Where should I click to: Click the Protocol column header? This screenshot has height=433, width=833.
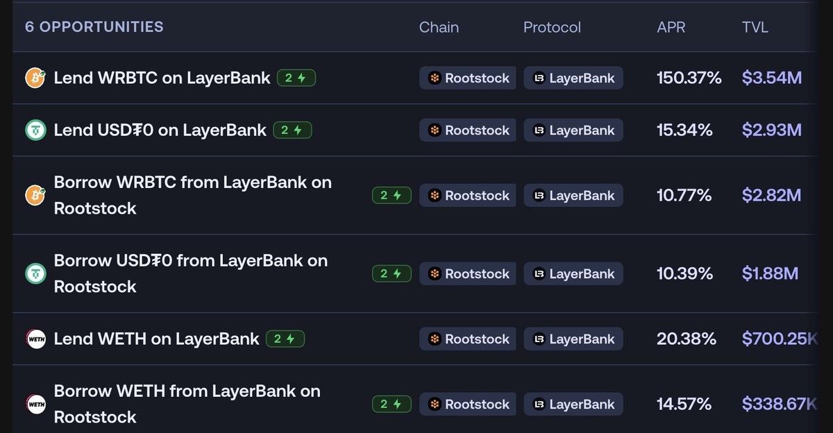point(552,27)
